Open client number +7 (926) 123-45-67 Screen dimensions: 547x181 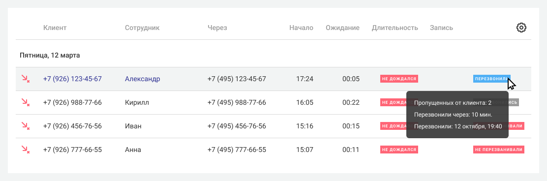(x=72, y=79)
